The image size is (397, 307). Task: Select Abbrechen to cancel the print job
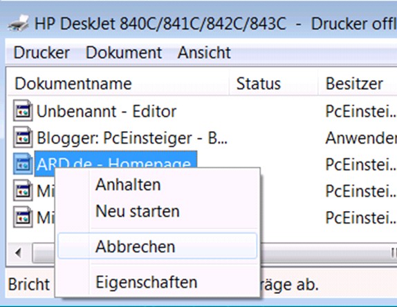[158, 246]
